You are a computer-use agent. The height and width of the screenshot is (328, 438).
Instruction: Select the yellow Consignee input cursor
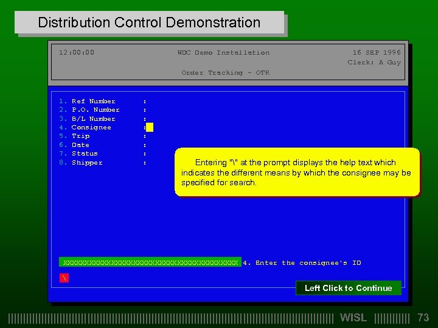point(150,127)
